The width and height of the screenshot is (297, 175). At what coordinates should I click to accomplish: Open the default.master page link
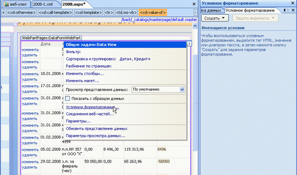coord(159,20)
